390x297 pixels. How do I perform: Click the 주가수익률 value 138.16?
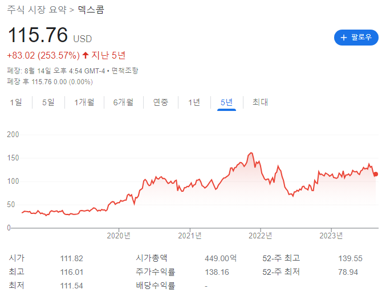point(217,272)
